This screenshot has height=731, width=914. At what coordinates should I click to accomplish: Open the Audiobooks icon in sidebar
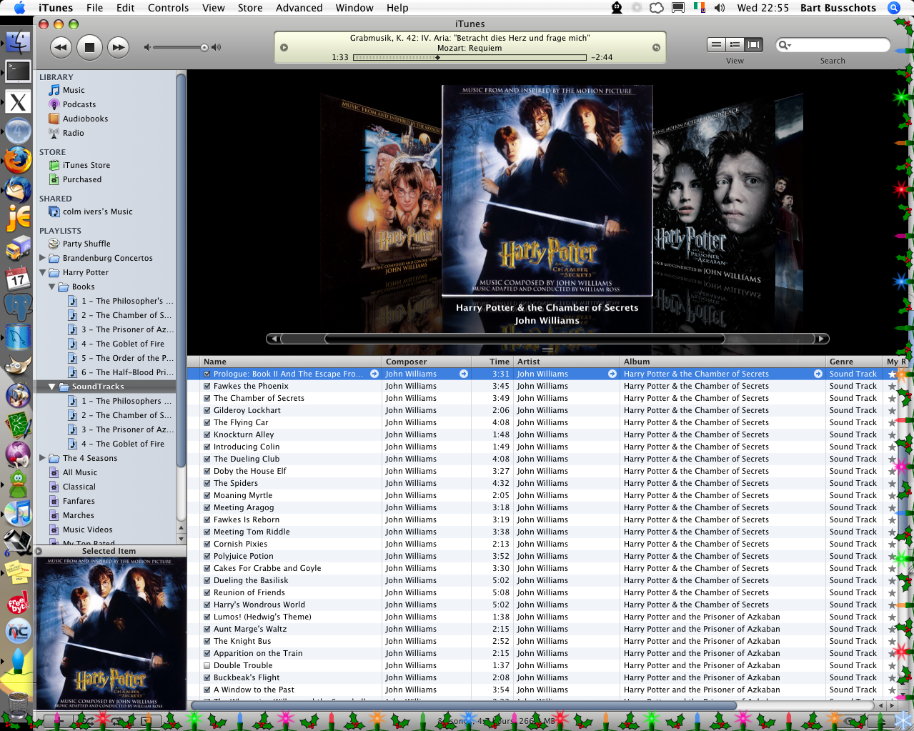54,119
